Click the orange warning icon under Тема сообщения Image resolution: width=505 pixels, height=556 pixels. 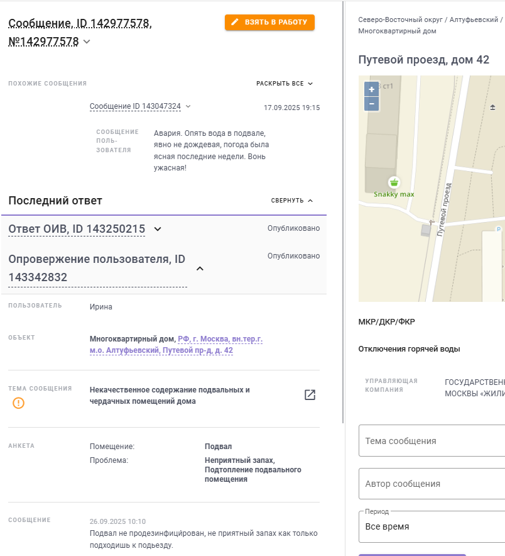point(19,403)
